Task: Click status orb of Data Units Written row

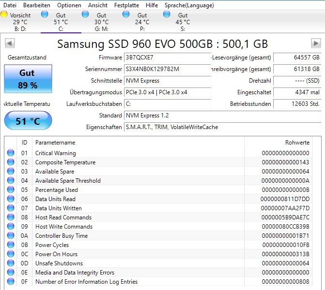Action: pos(11,208)
